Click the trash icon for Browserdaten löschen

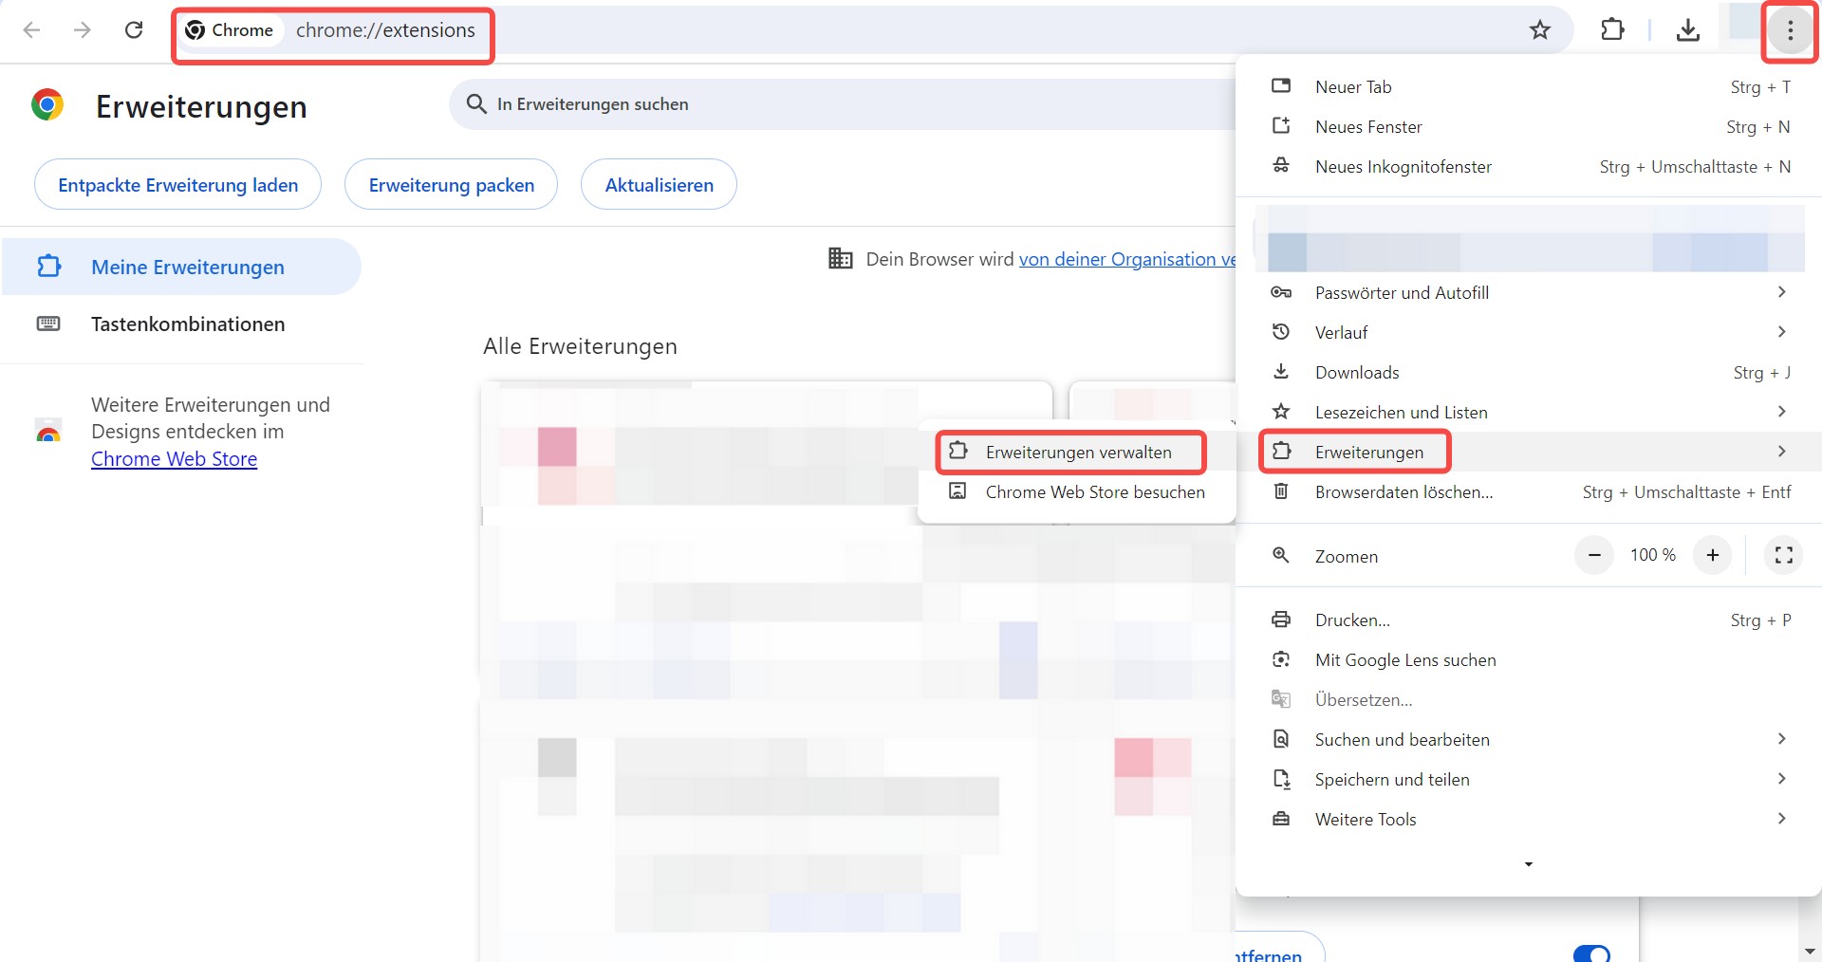pos(1281,491)
